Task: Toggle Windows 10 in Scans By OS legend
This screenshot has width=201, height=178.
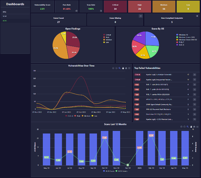Action: (x=183, y=35)
